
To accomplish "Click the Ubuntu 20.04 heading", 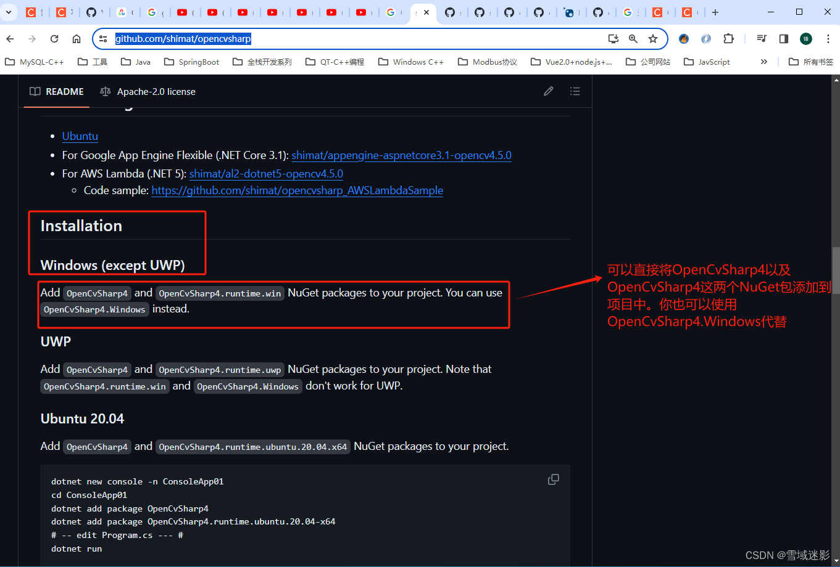I will pyautogui.click(x=83, y=418).
